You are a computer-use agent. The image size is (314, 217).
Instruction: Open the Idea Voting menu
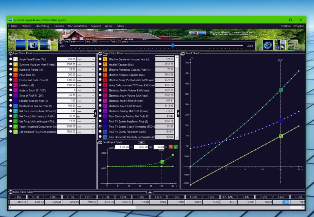coord(42,26)
